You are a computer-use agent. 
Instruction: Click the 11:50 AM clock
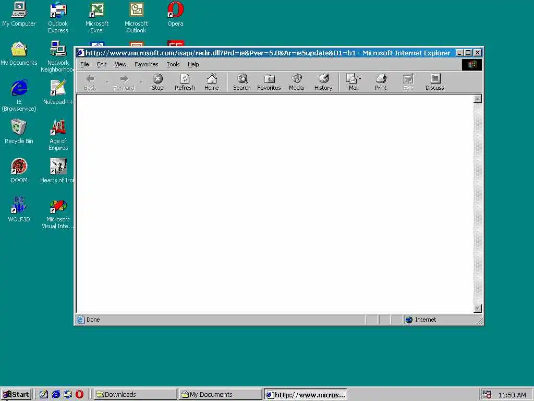click(512, 395)
